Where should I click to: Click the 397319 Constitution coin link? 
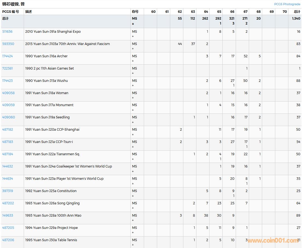(x=8, y=191)
